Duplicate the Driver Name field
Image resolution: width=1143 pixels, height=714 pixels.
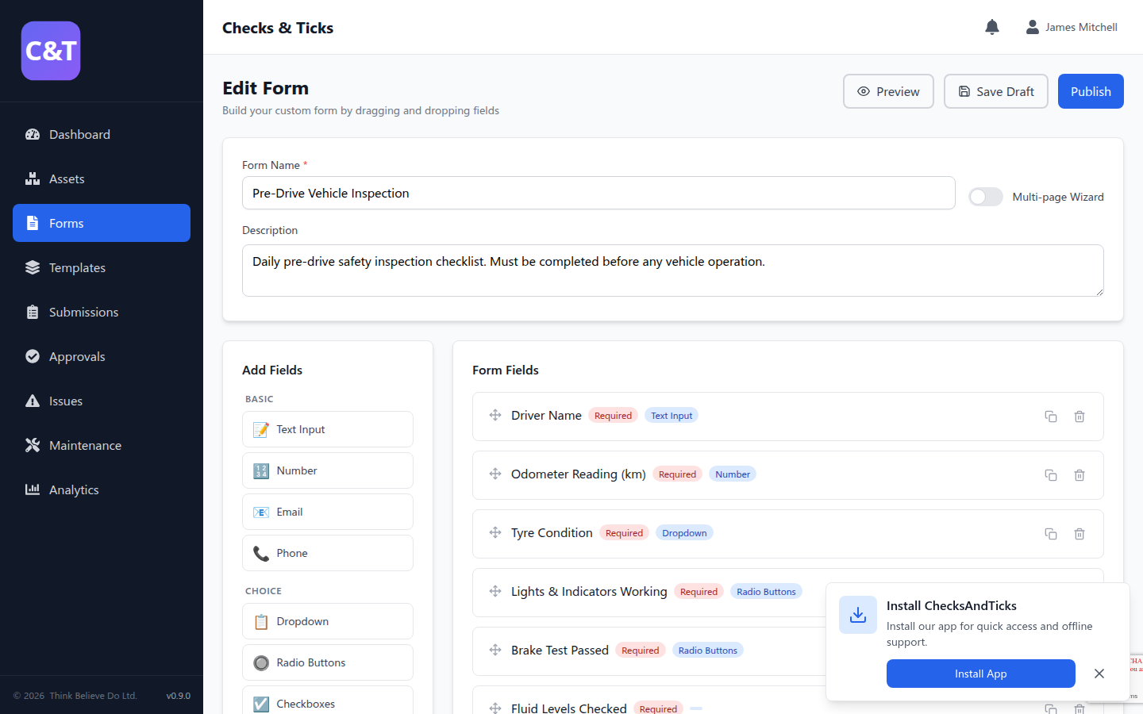(x=1050, y=416)
